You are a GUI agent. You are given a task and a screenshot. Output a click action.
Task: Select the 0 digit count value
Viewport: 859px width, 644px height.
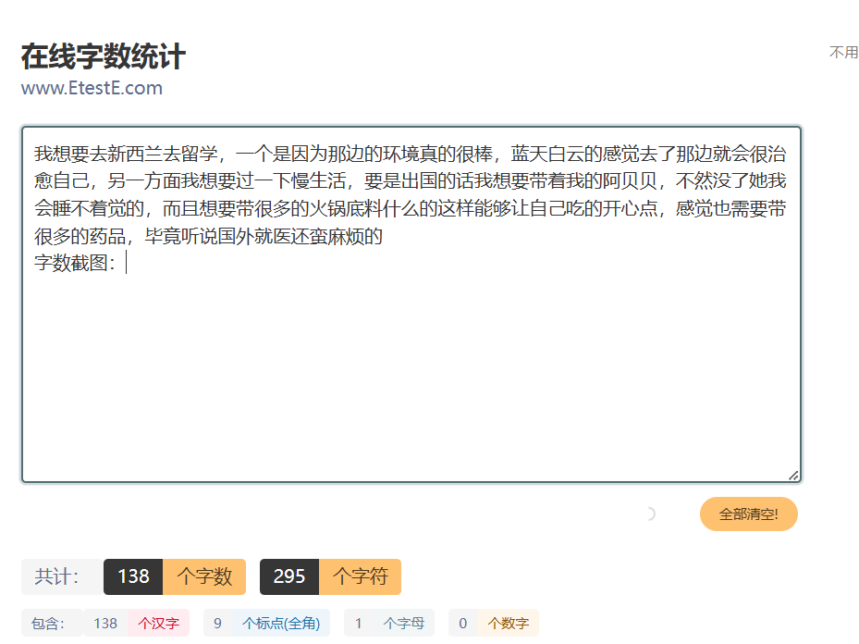pyautogui.click(x=463, y=623)
